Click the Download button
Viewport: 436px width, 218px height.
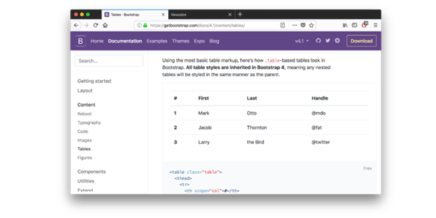[x=362, y=41]
